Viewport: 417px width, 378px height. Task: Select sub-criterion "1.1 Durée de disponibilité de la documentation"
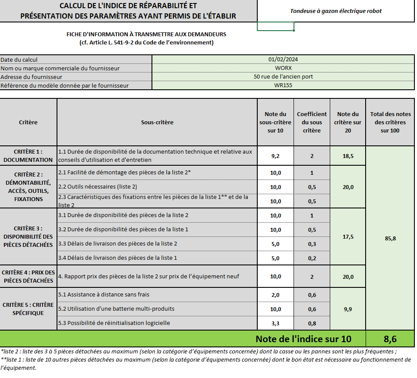click(157, 156)
